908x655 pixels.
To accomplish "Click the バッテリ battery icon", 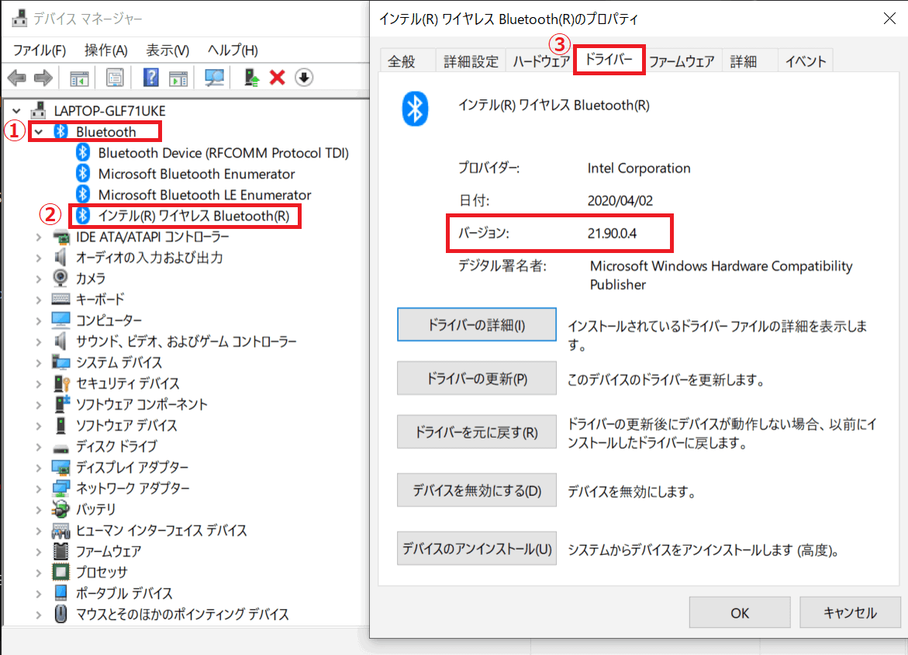I will [x=60, y=509].
